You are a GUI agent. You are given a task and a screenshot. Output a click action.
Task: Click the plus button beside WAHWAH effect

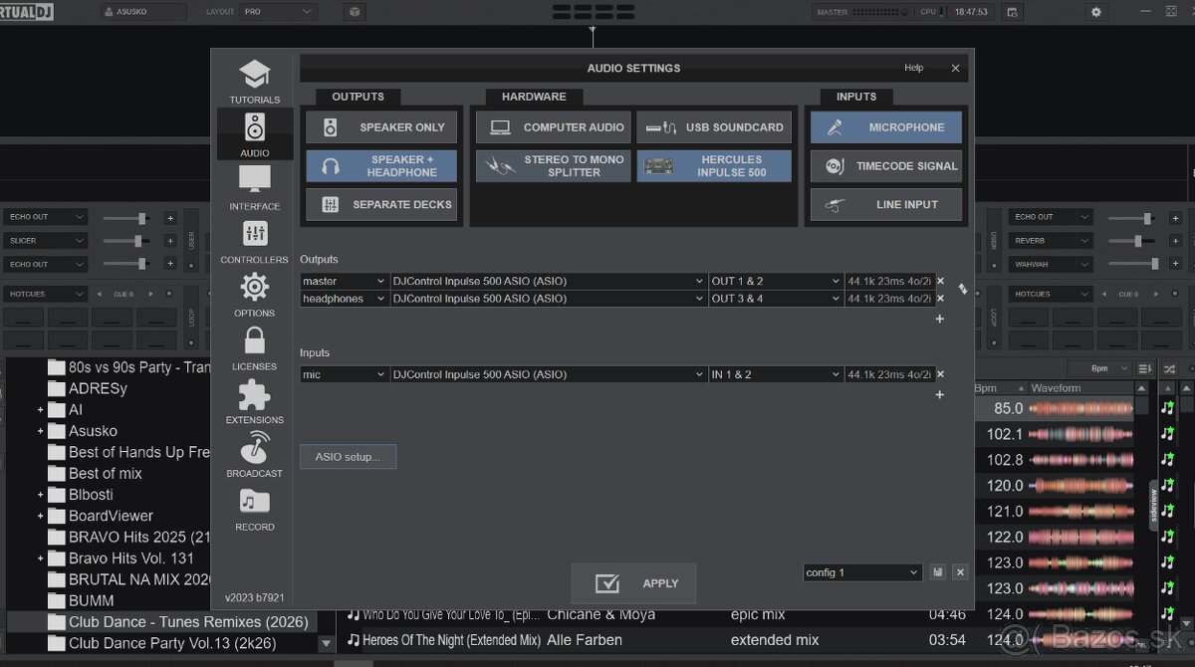pyautogui.click(x=1173, y=264)
